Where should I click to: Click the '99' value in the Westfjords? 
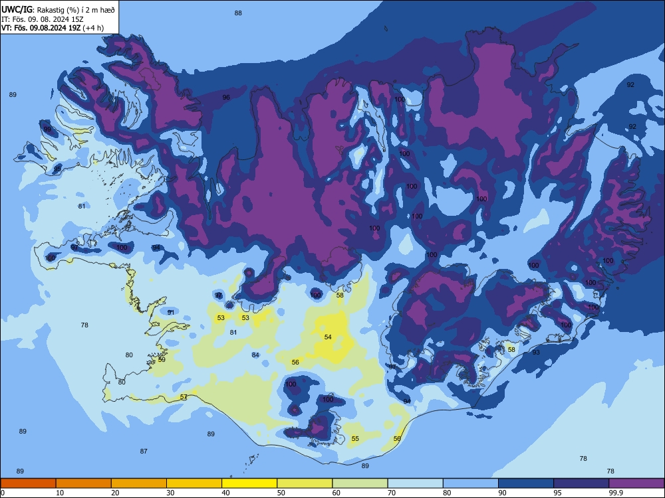[x=47, y=129]
